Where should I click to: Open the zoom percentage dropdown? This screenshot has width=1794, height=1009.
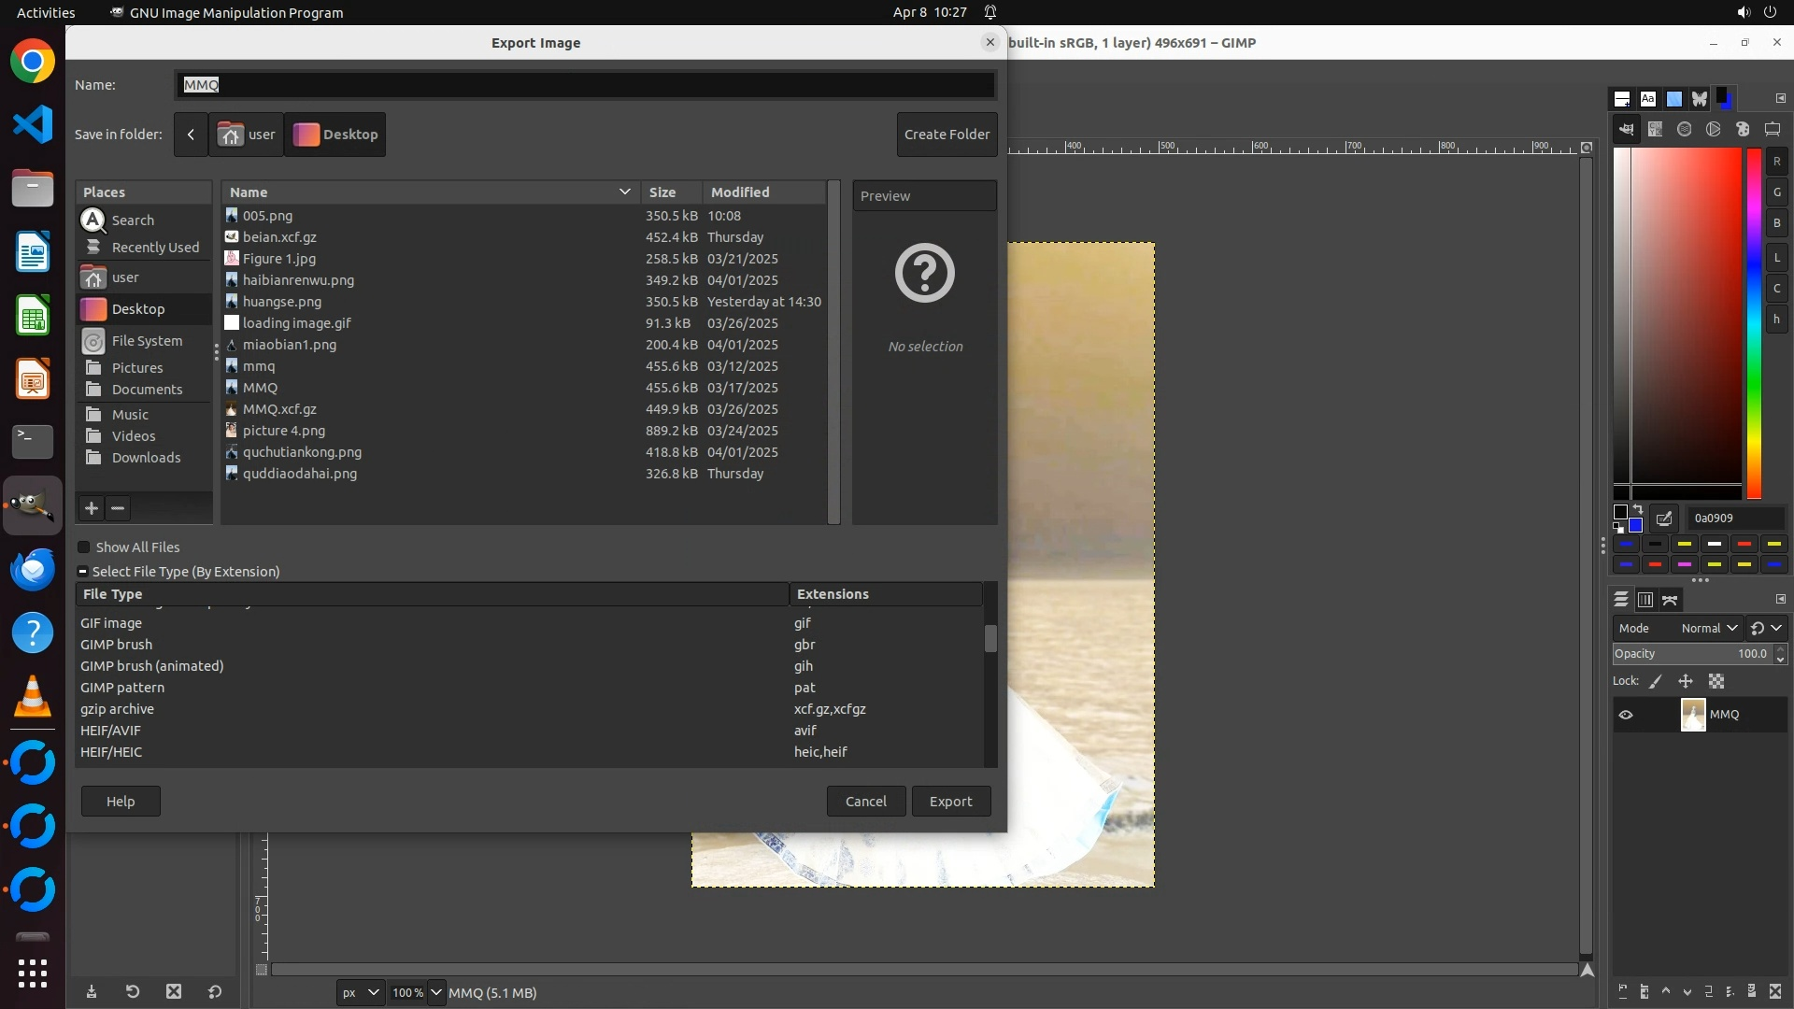435,992
